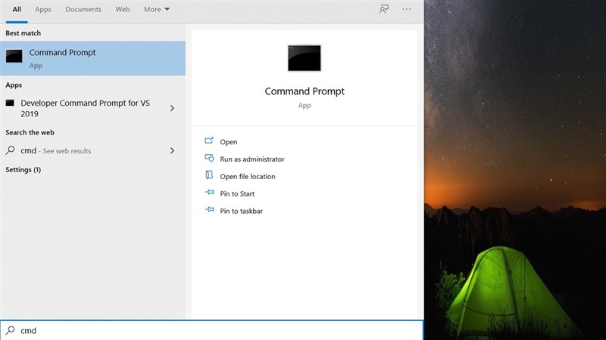Screen dimensions: 606x340
Task: Click the Pin to Start pin icon
Action: tap(210, 193)
